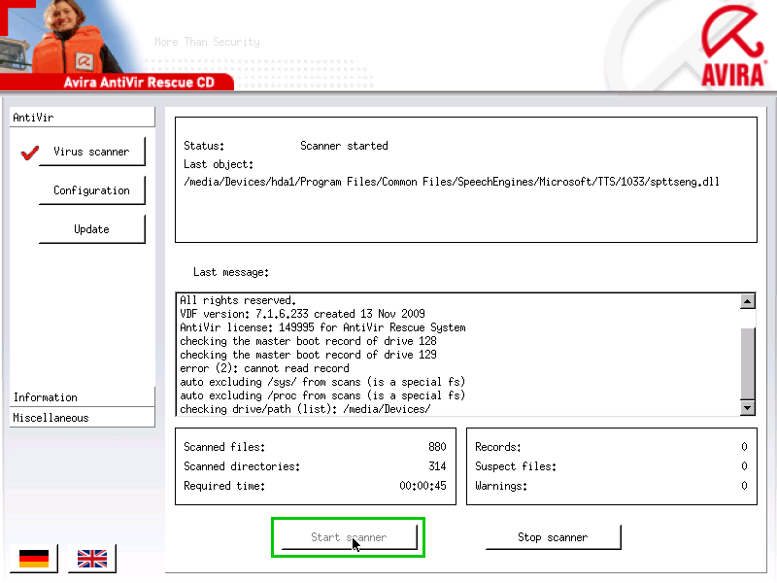Select the AntiVir menu tab

pos(83,118)
